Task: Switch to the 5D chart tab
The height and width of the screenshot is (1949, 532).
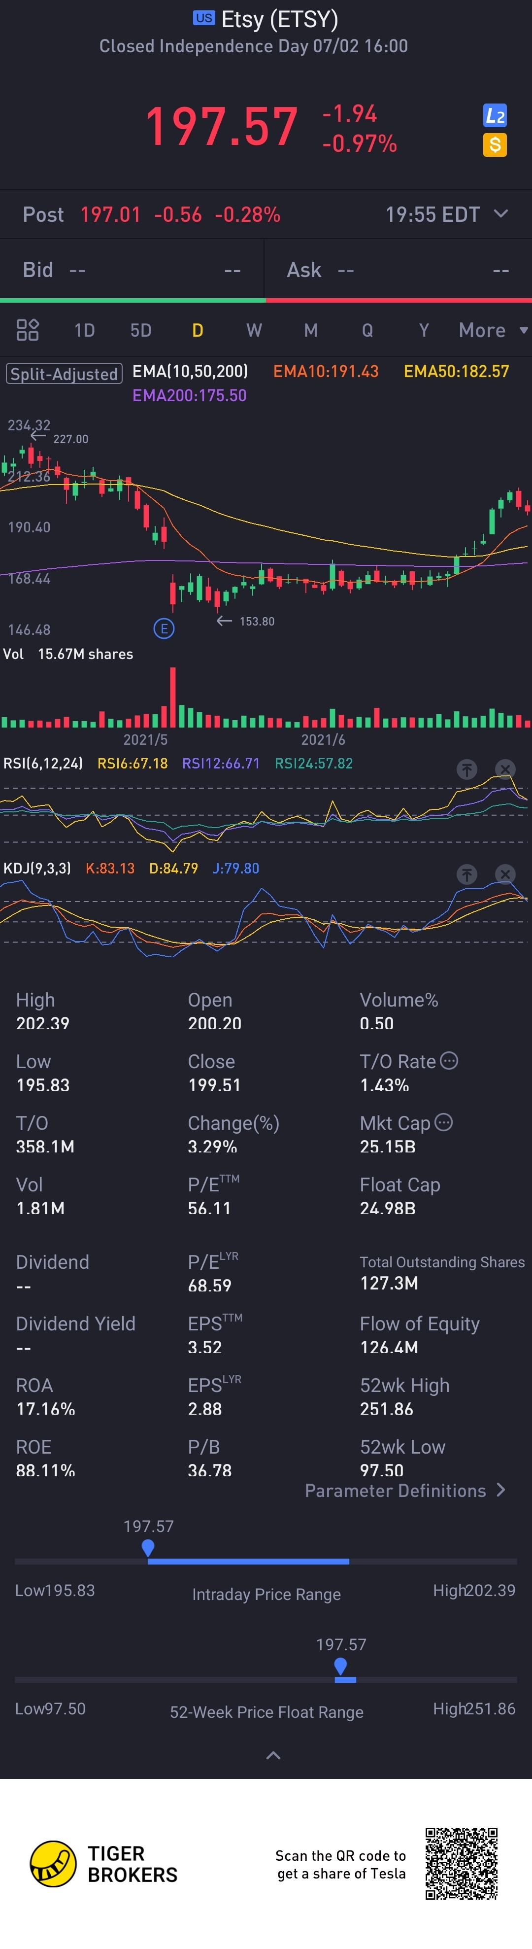Action: [141, 331]
